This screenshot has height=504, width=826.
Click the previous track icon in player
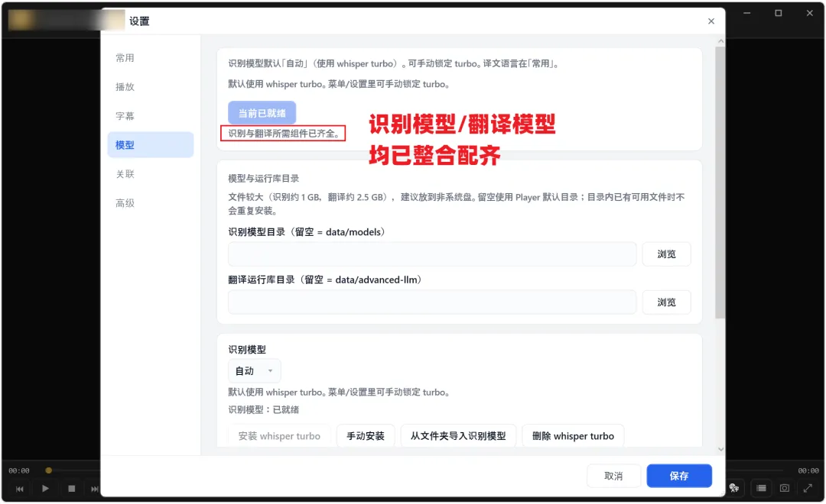coord(19,489)
